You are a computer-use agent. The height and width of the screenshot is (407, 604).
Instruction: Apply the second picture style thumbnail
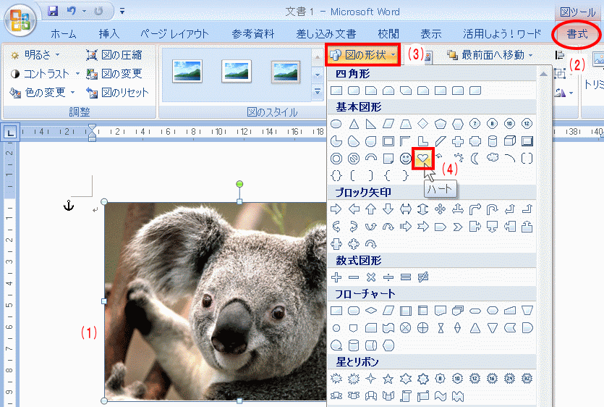click(x=236, y=72)
